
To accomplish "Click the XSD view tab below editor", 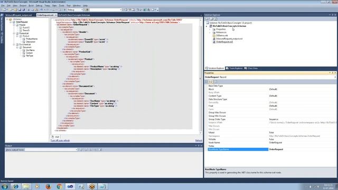I will point(55,137).
